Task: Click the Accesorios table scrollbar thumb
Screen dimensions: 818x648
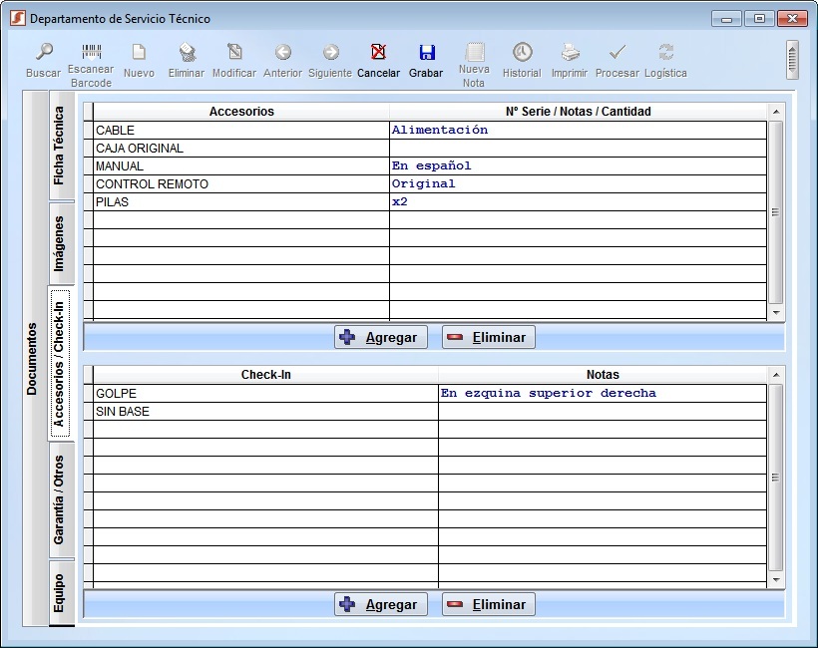Action: (x=776, y=212)
